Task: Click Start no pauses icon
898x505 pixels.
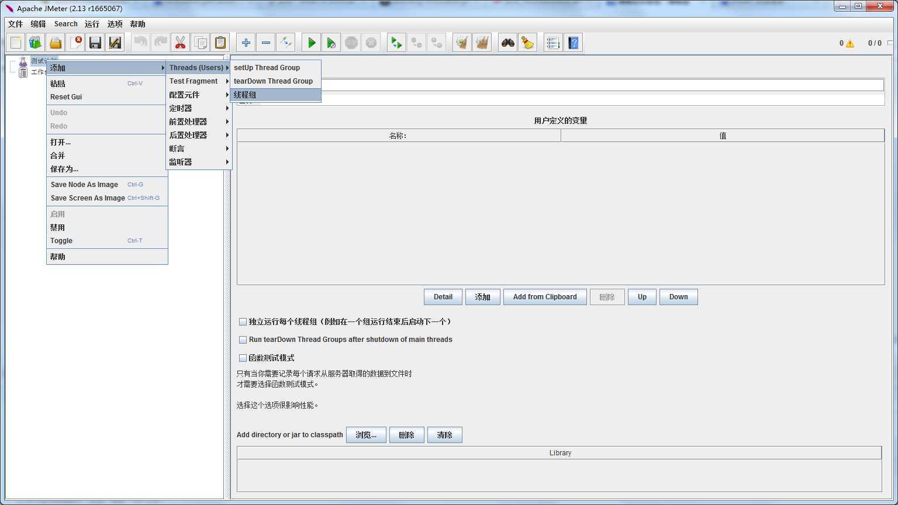Action: point(331,43)
